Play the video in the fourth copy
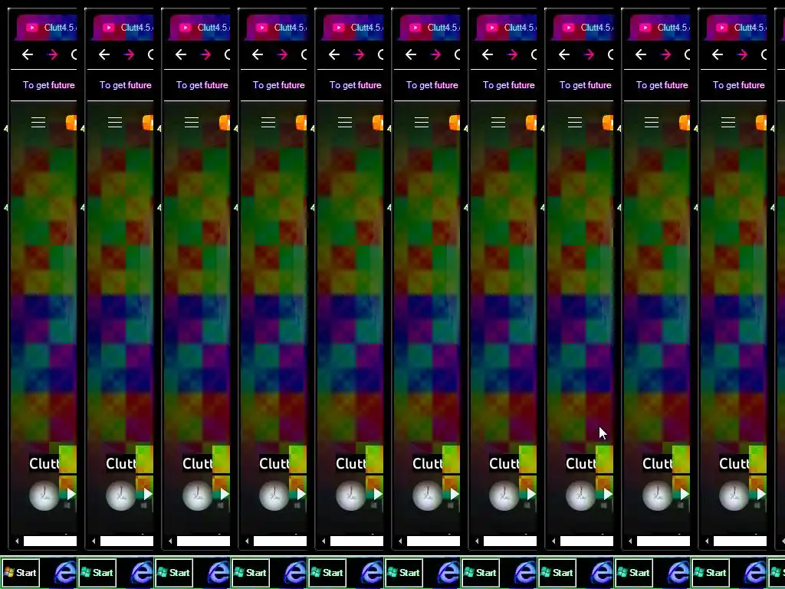 coord(301,495)
